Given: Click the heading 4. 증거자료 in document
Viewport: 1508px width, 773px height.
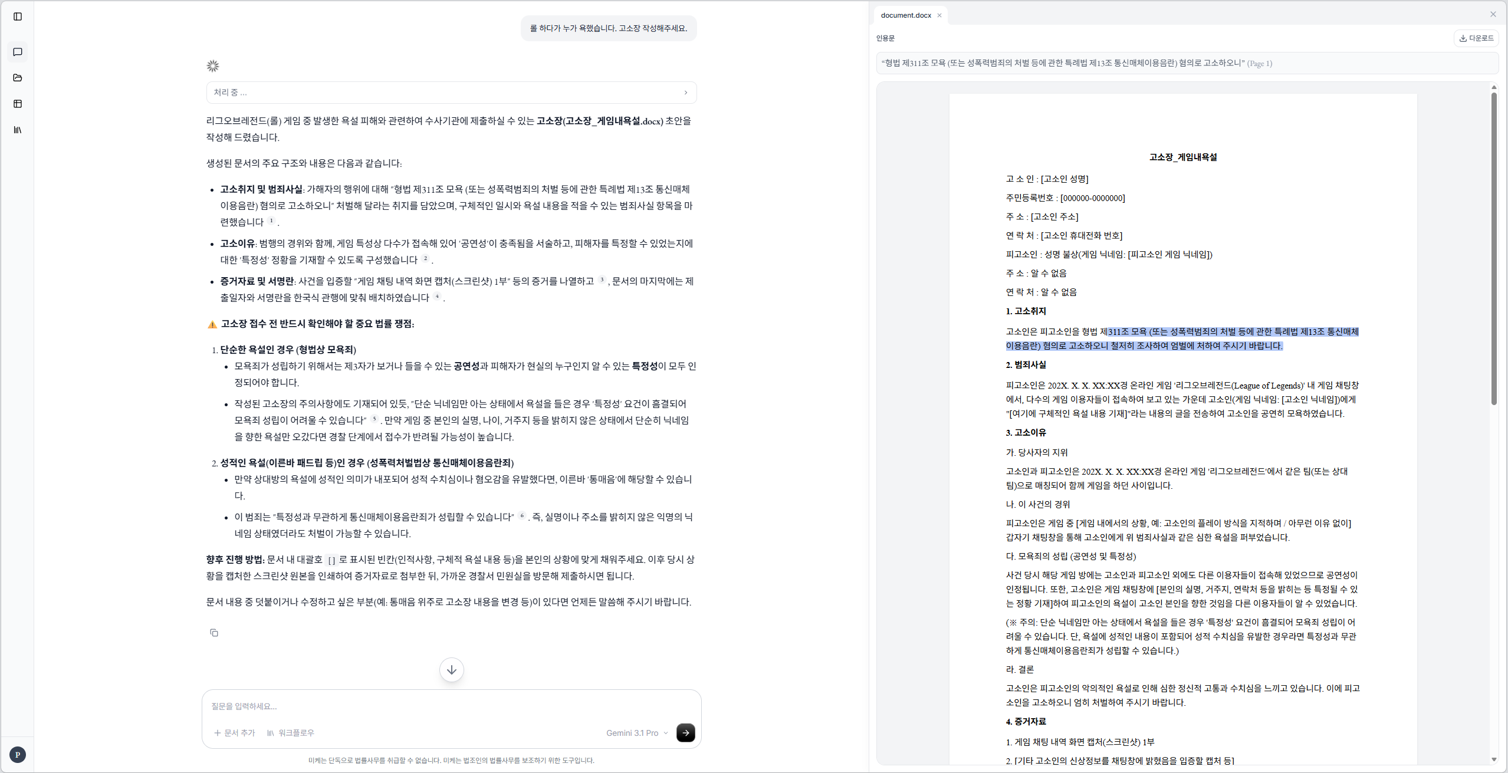Looking at the screenshot, I should (1026, 721).
